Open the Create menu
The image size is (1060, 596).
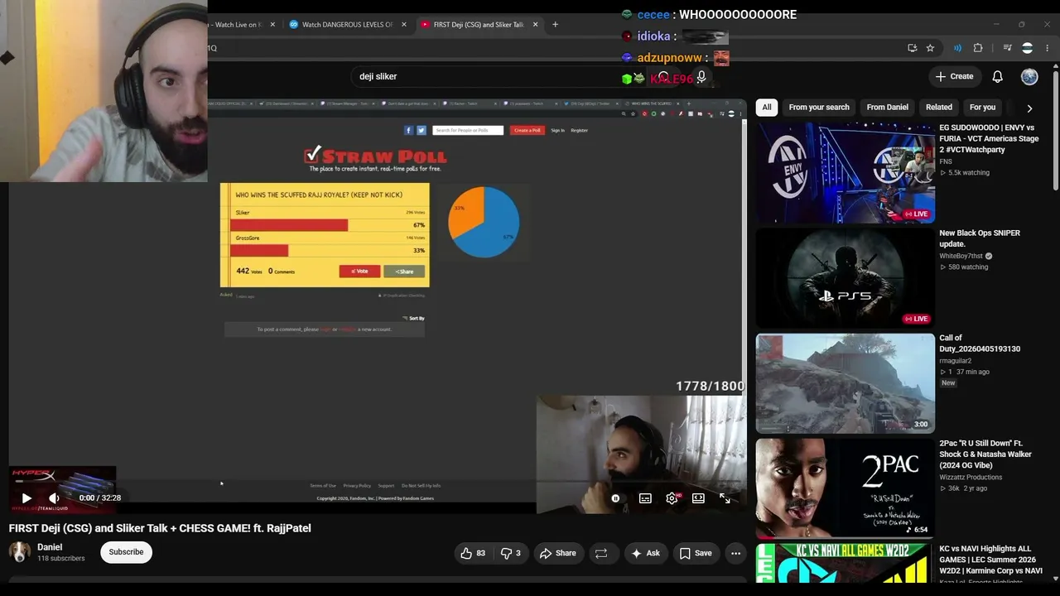(x=954, y=76)
